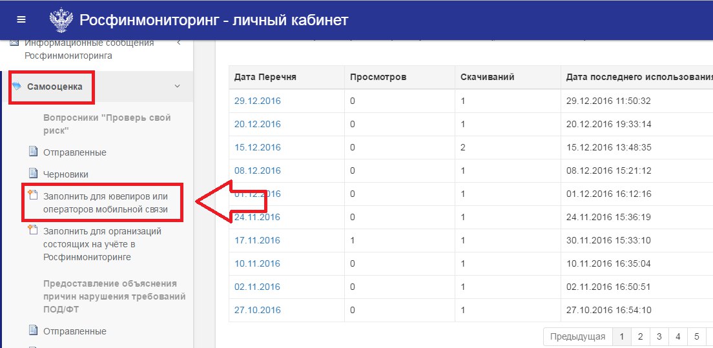This screenshot has height=348, width=713.
Task: Open the 15.12.2016 list link
Action: point(258,147)
